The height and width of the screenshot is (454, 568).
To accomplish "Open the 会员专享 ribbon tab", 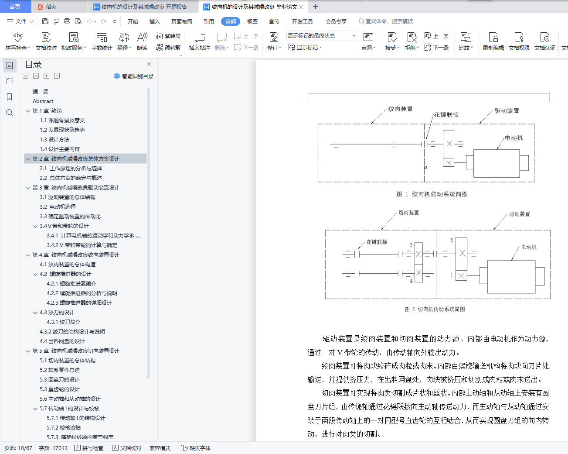I will click(x=336, y=21).
